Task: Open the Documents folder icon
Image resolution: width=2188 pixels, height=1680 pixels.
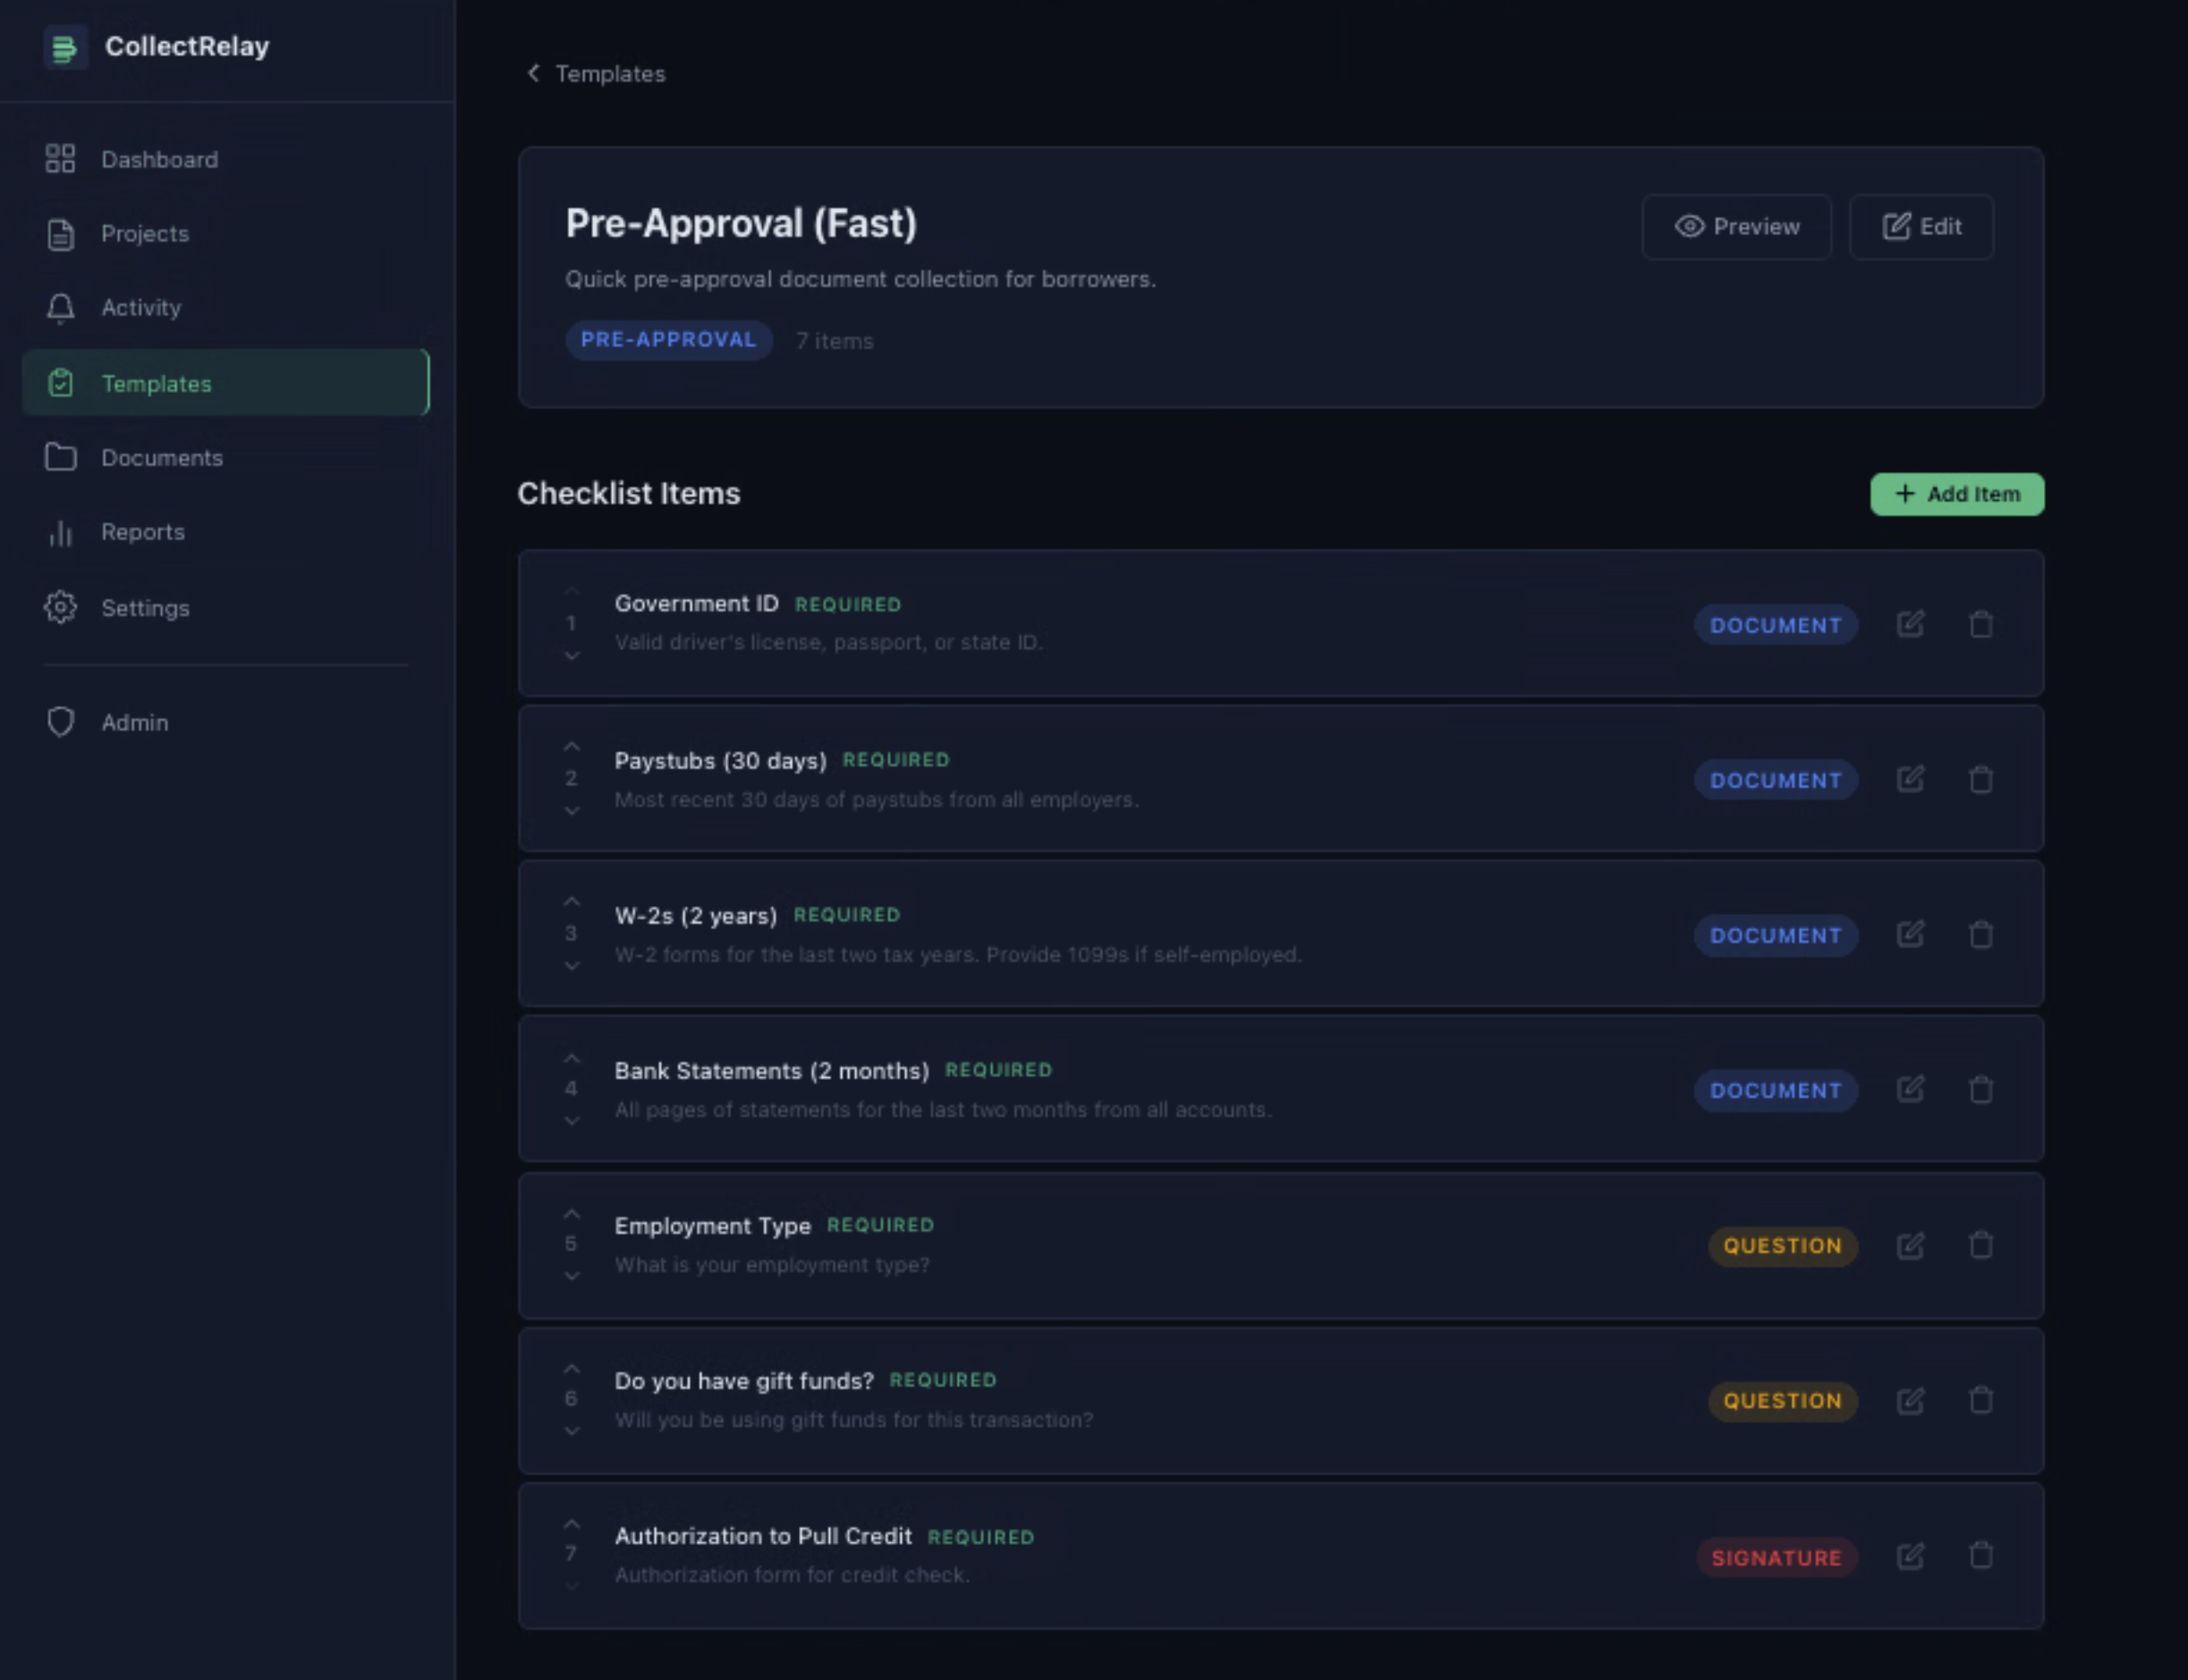Action: [x=60, y=457]
